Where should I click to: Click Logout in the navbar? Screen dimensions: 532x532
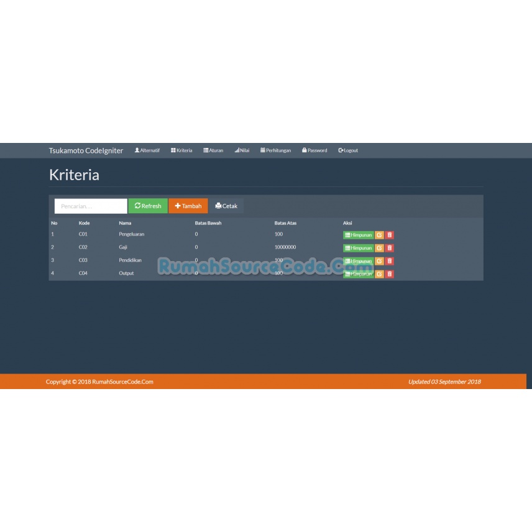pyautogui.click(x=348, y=150)
